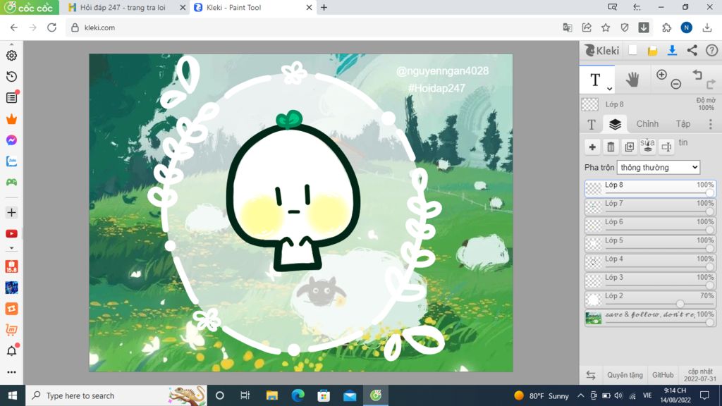The width and height of the screenshot is (722, 406).
Task: Open the orange crown sidebar icon
Action: pyautogui.click(x=11, y=119)
